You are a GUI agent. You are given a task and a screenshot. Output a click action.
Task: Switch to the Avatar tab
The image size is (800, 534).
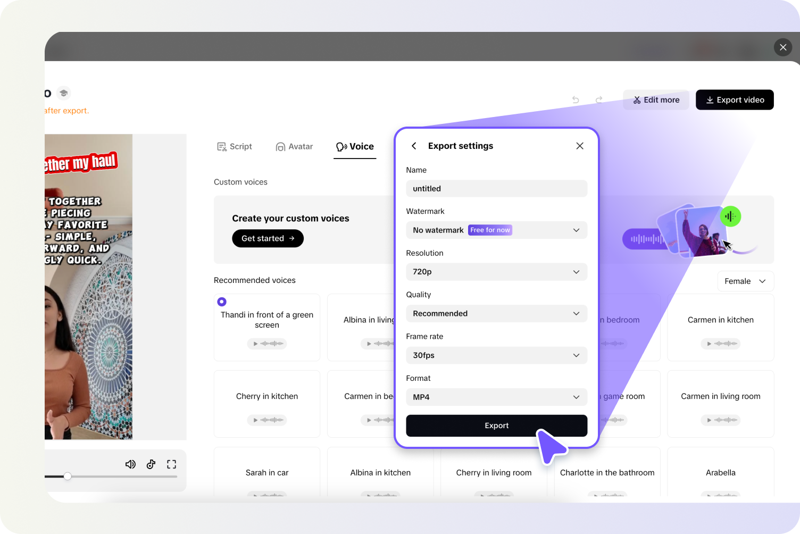(295, 146)
